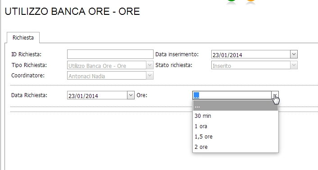Expand the Stato richiesta dropdown arrow
Screen dimensions: 318x170
[x=294, y=65]
